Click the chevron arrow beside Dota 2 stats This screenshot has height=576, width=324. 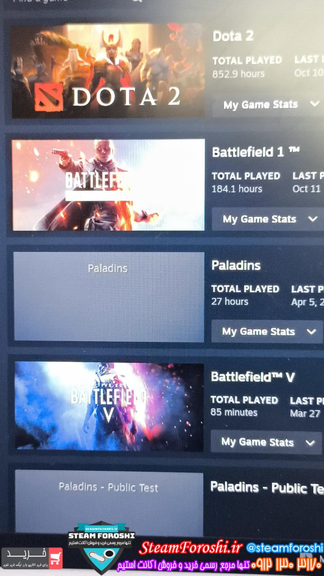pos(315,104)
